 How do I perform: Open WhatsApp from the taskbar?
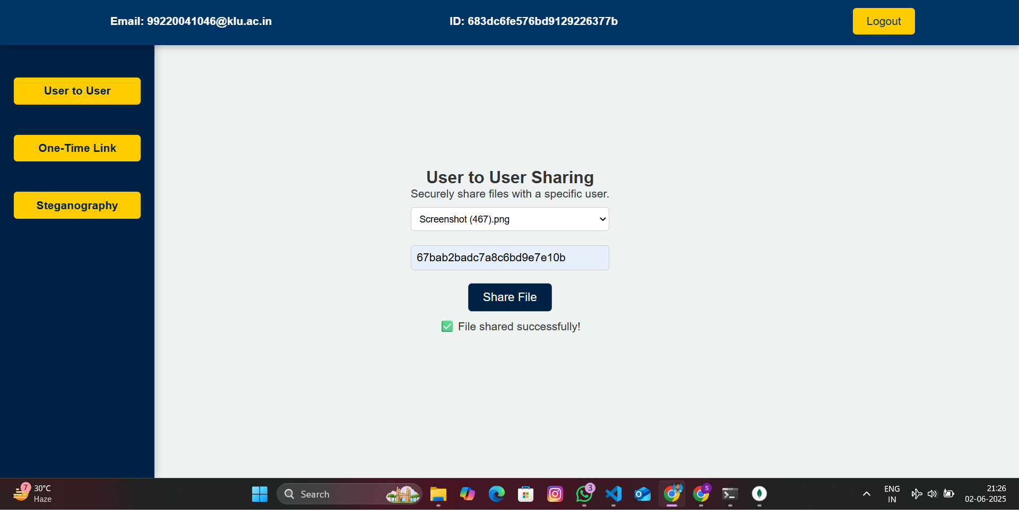(x=584, y=494)
